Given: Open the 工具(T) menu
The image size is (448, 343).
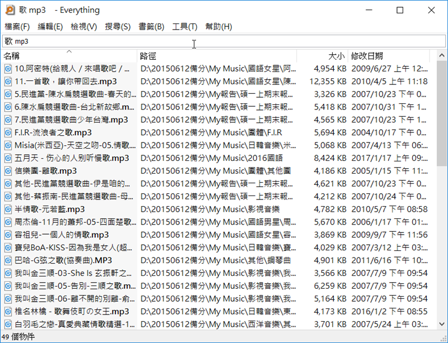Looking at the screenshot, I should pyautogui.click(x=185, y=27).
